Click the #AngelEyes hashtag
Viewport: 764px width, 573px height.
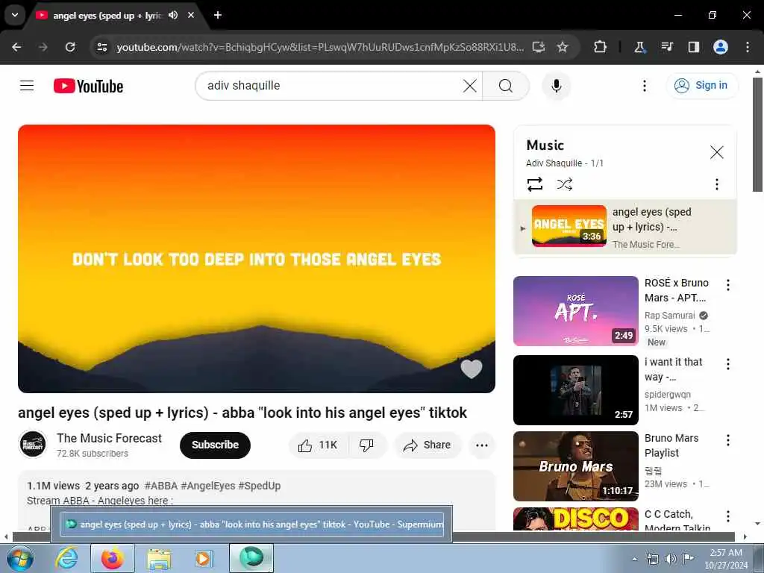[208, 486]
